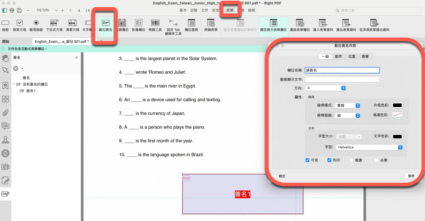Select the 簽名1 tree item

coord(31,91)
